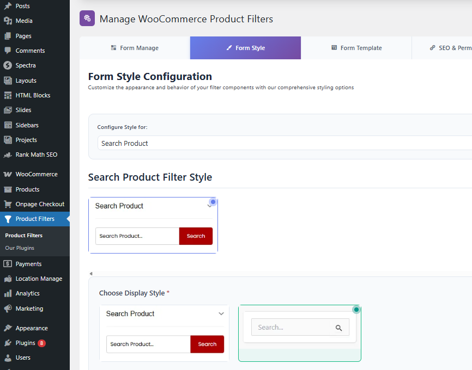Click the Analytics bar chart icon
The height and width of the screenshot is (370, 472).
click(x=8, y=293)
